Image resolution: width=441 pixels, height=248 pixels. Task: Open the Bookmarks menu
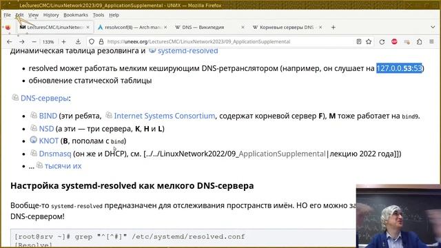[76, 15]
